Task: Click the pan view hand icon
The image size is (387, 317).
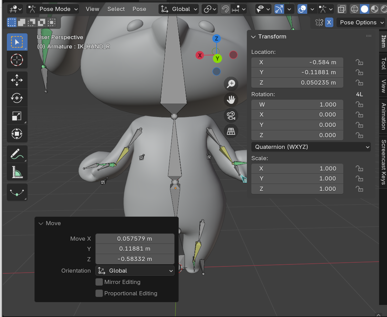Action: (231, 100)
